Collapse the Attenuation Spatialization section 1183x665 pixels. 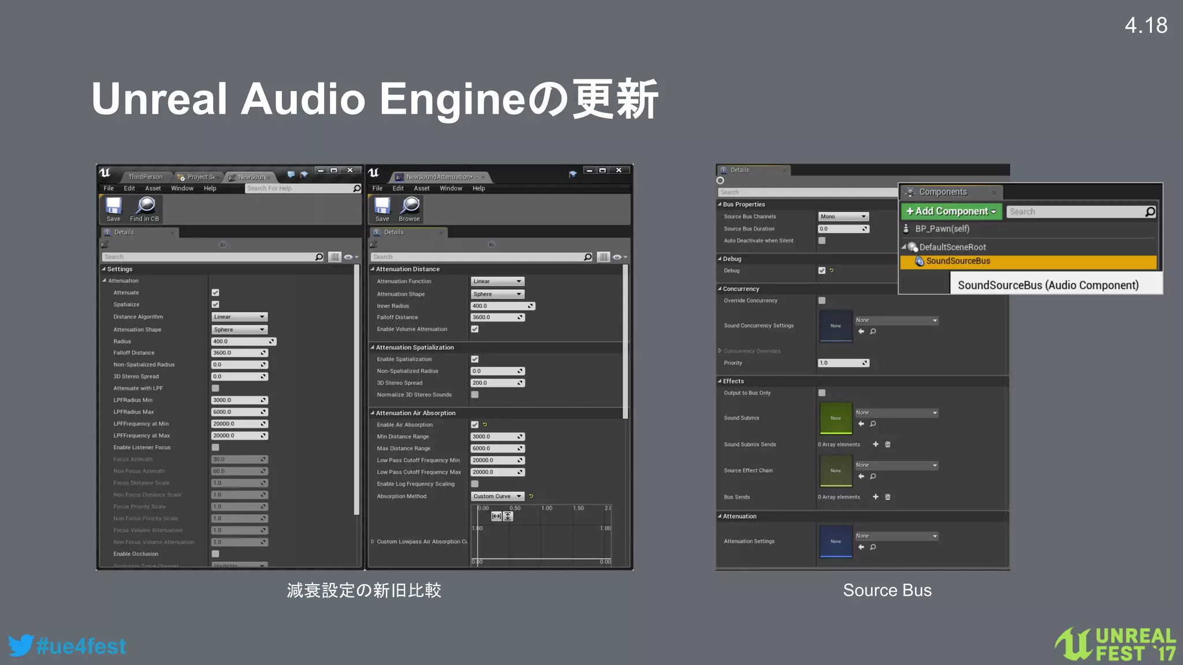coord(373,348)
